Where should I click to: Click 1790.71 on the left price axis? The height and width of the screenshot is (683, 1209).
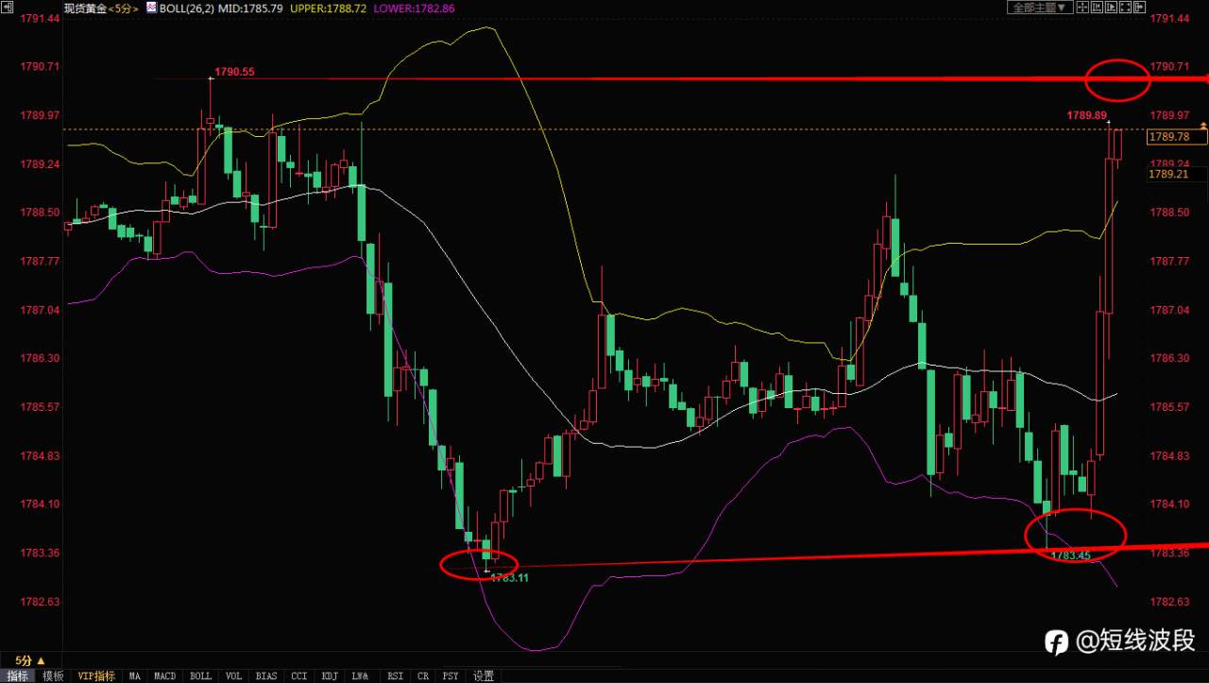click(x=41, y=67)
